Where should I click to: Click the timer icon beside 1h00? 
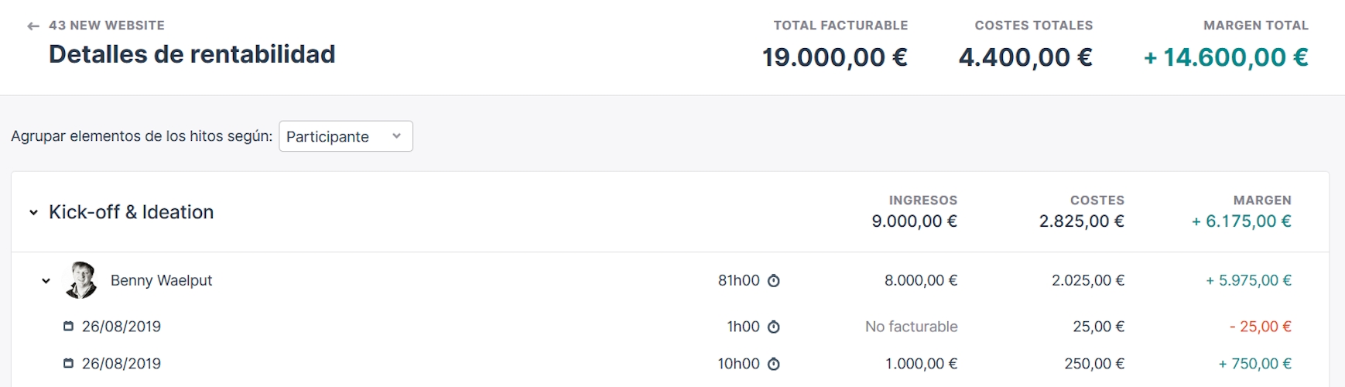pyautogui.click(x=773, y=327)
